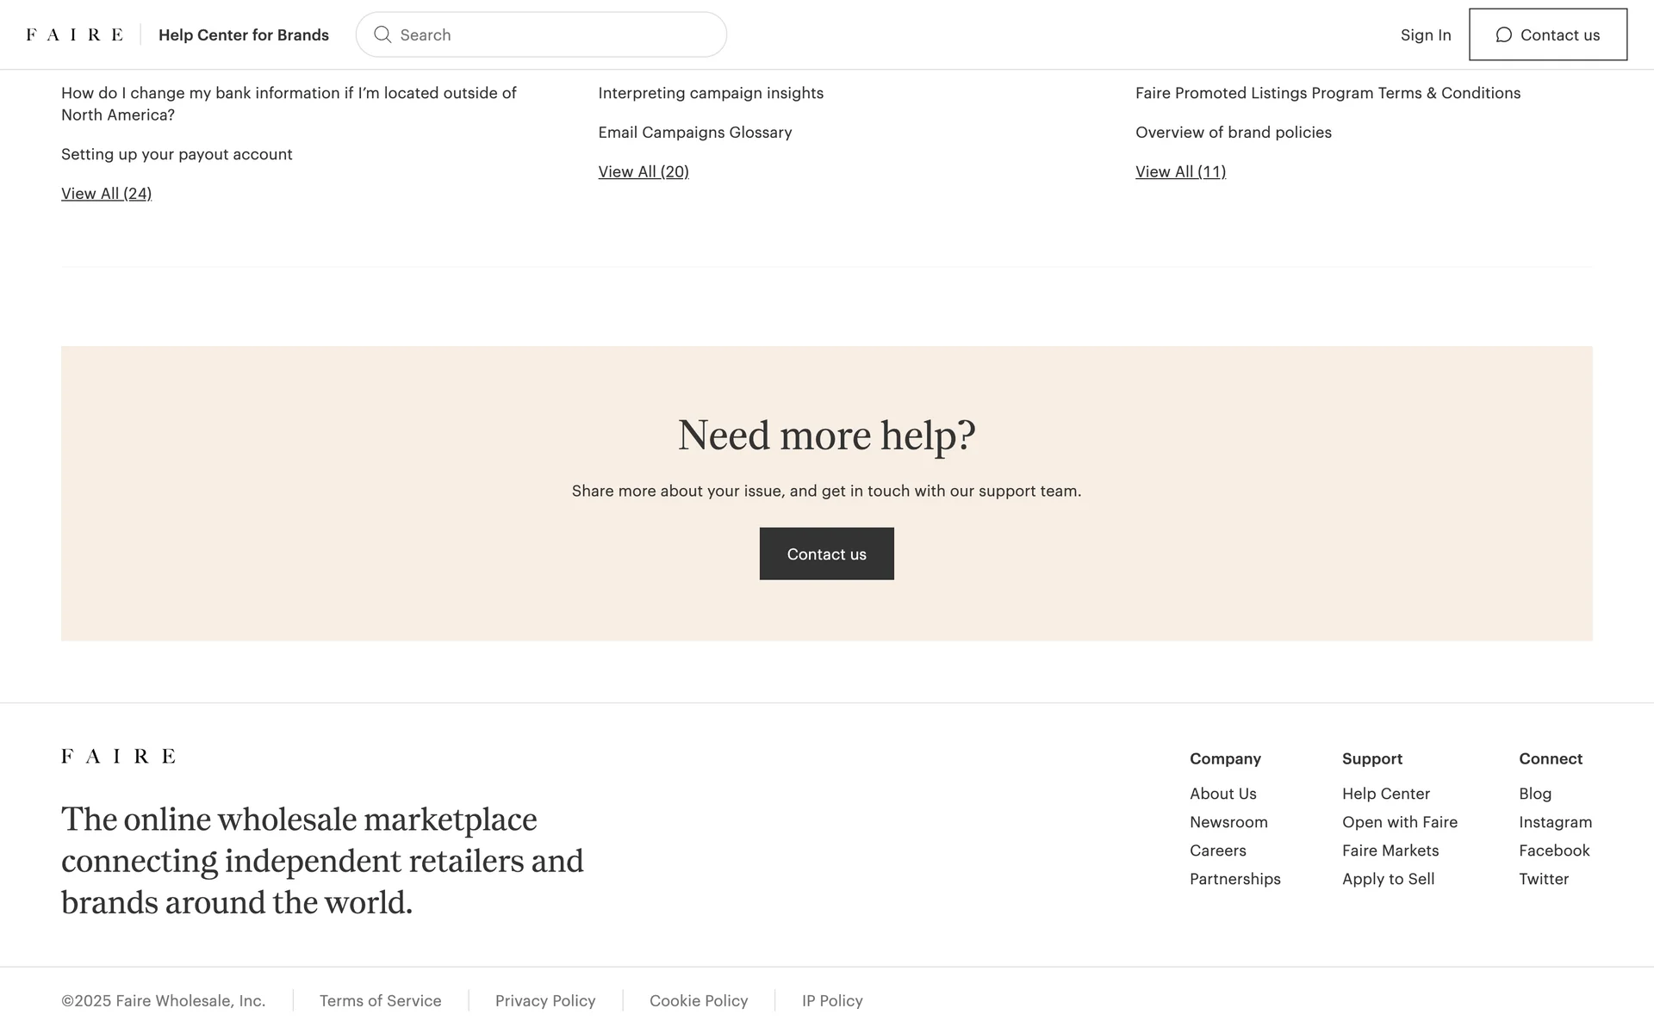The height and width of the screenshot is (1033, 1654).
Task: Visit the Instagram link in Connect
Action: (1554, 822)
